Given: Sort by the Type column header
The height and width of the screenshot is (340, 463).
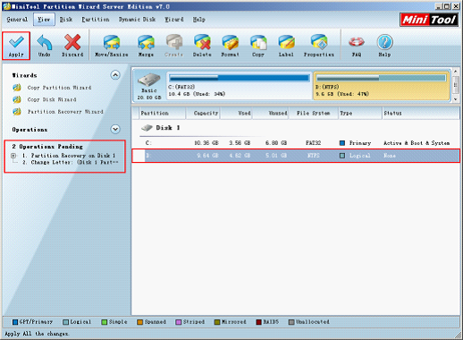Looking at the screenshot, I should tap(360, 113).
